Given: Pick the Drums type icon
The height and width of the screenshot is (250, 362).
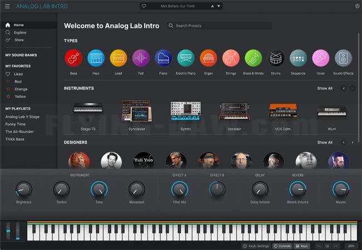Looking at the screenshot, I should click(x=276, y=58).
